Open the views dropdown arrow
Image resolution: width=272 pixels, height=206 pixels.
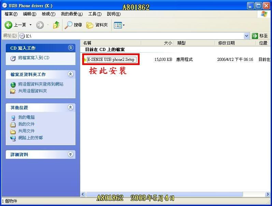pyautogui.click(x=124, y=25)
